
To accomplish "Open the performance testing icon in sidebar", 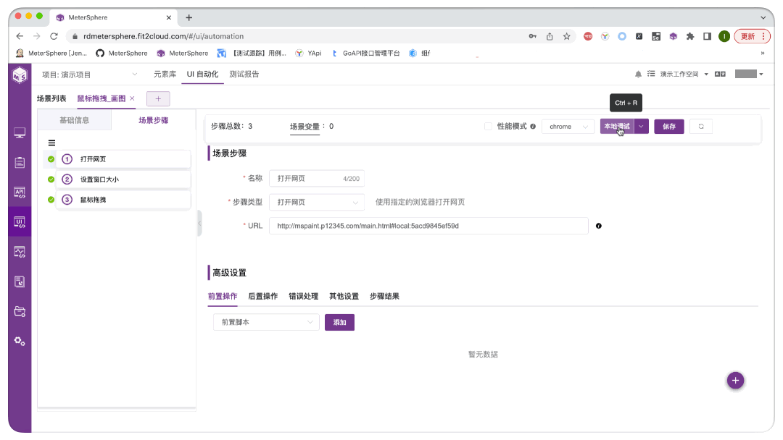I will tap(20, 251).
